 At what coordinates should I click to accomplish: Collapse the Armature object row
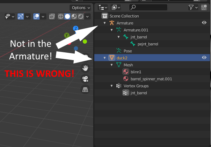104,23
